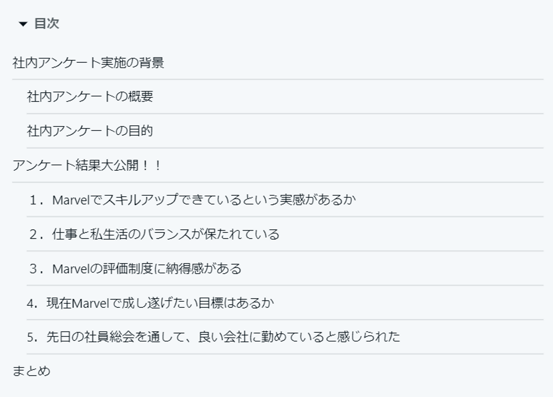The width and height of the screenshot is (553, 397).
Task: Click the word Marvel in the スキルアップ entry
Action: tap(70, 200)
